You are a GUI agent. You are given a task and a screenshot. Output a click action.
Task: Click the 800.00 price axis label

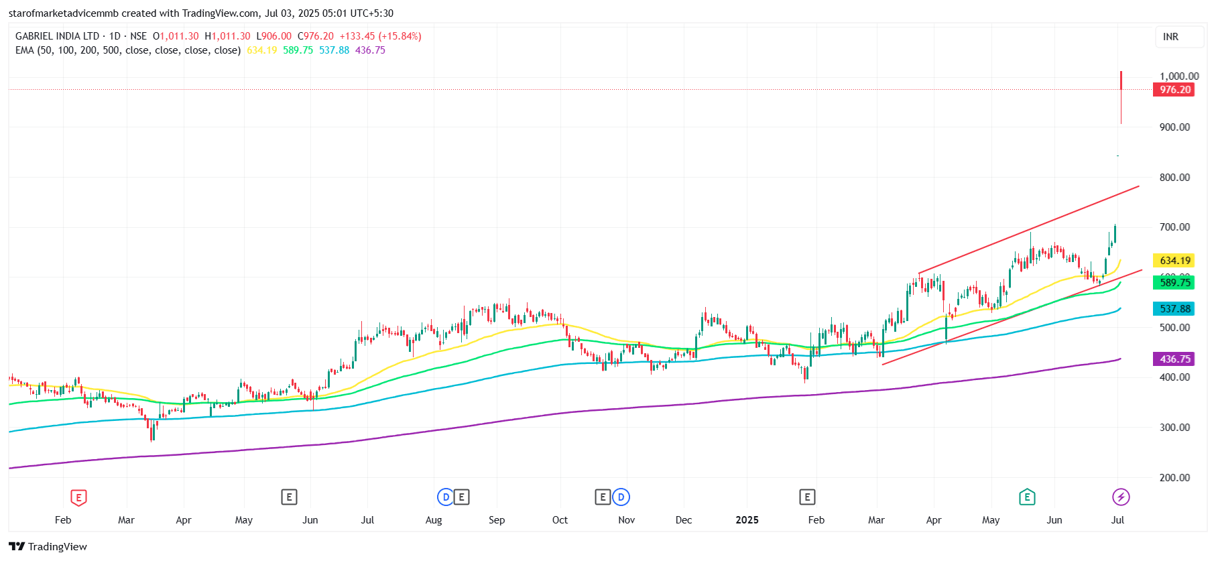(x=1175, y=178)
